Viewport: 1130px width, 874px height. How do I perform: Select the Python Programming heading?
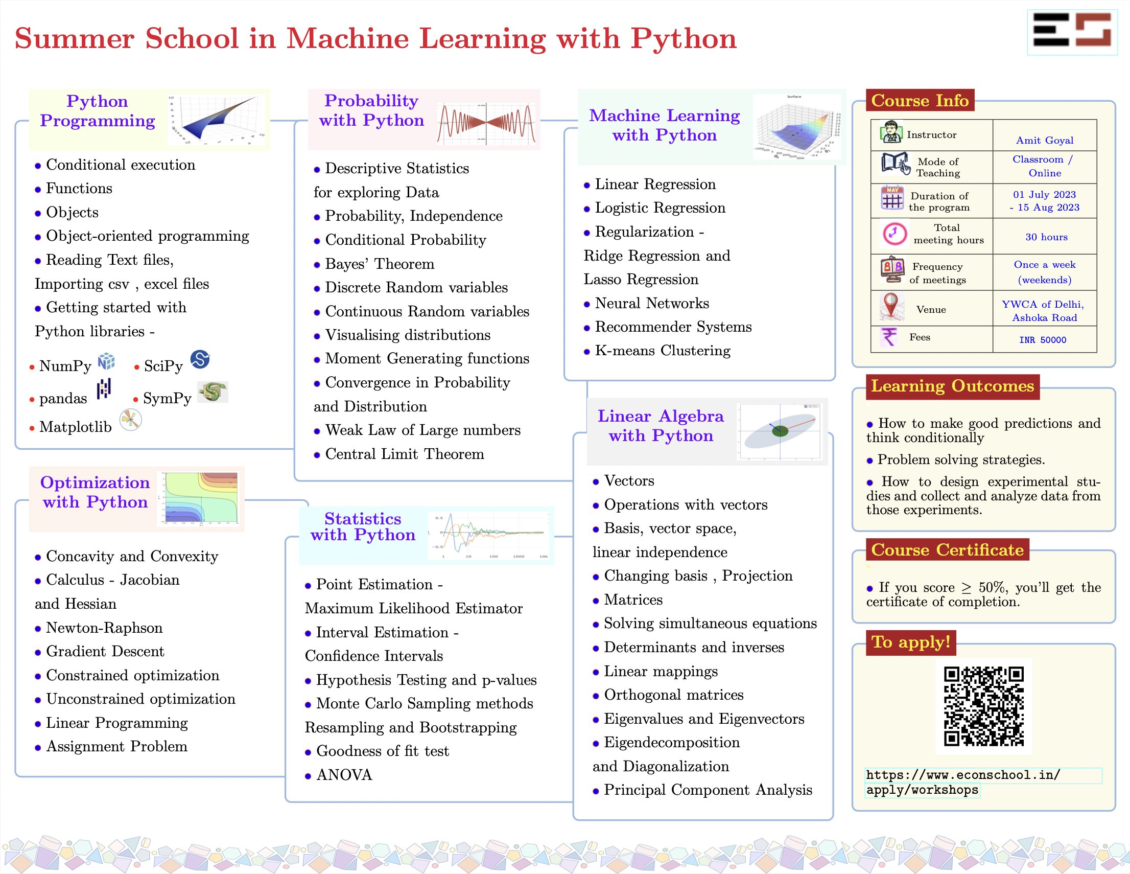(x=97, y=111)
